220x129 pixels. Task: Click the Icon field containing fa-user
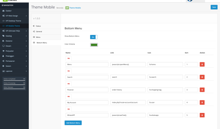pos(165,103)
